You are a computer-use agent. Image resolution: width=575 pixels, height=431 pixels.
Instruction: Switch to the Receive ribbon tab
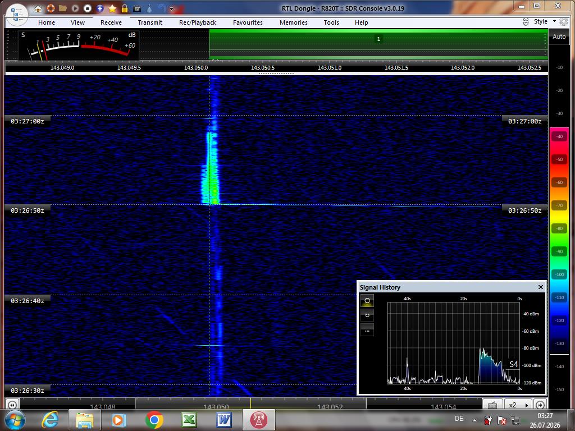(111, 22)
